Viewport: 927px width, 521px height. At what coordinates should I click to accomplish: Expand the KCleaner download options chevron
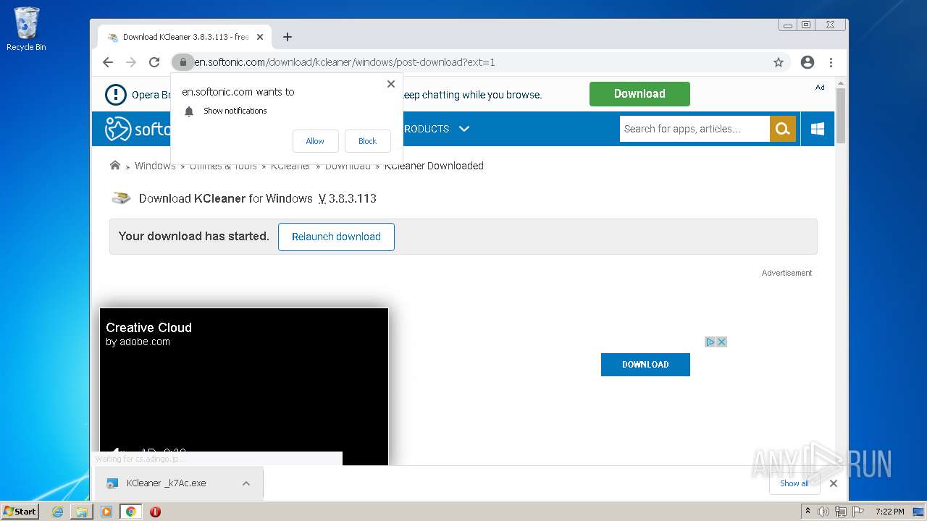click(x=246, y=483)
